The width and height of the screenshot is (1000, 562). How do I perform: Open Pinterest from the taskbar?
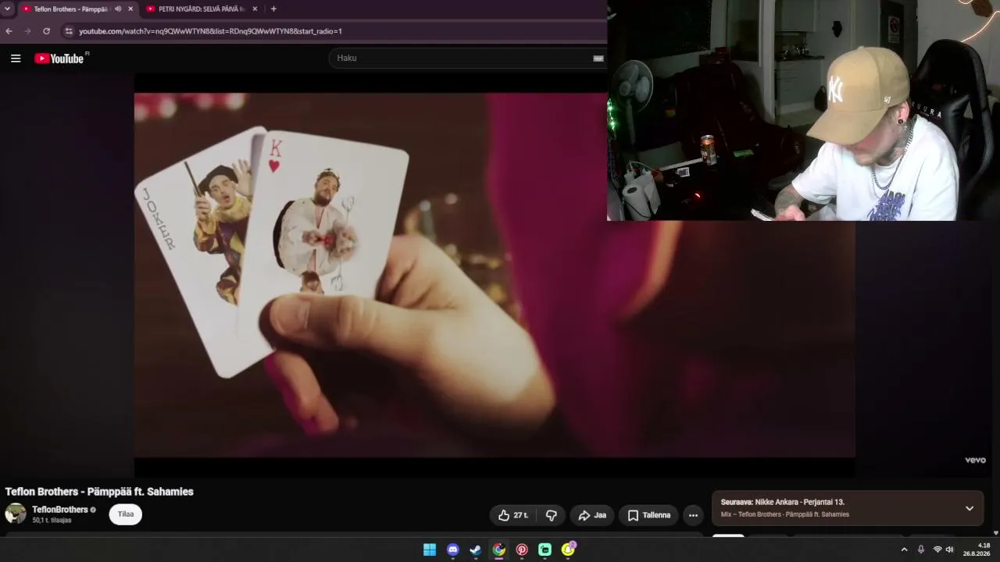pyautogui.click(x=522, y=550)
